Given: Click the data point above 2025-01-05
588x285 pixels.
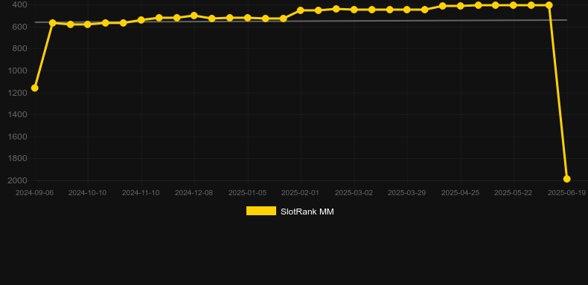Looking at the screenshot, I should pos(248,18).
